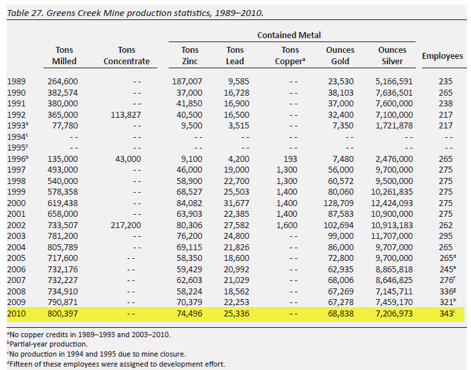Select silver ounces value 2,476,000
Viewport: 471px width, 370px height.
click(x=394, y=159)
